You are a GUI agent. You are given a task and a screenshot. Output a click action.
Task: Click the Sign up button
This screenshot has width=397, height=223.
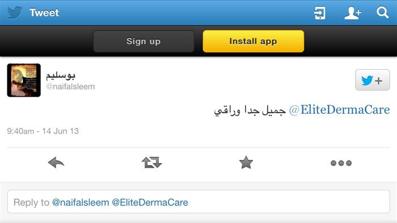point(143,41)
